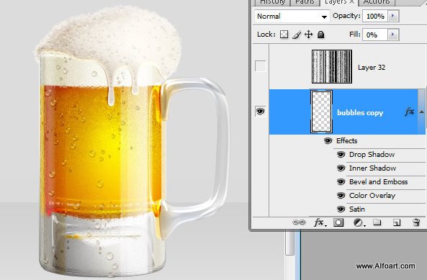
Task: Collapse effects list on bubbles copy layer
Action: click(421, 112)
